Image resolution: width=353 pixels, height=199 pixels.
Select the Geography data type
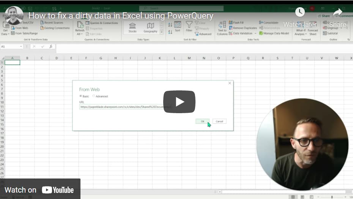pos(150,27)
